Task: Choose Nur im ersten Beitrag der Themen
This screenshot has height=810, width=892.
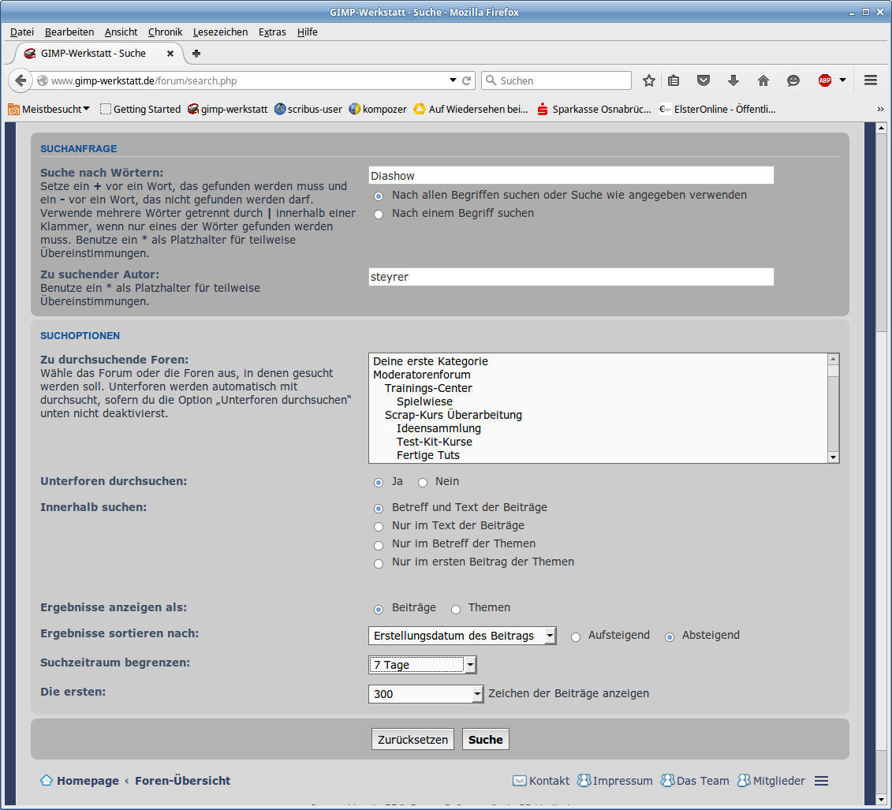Action: tap(379, 563)
